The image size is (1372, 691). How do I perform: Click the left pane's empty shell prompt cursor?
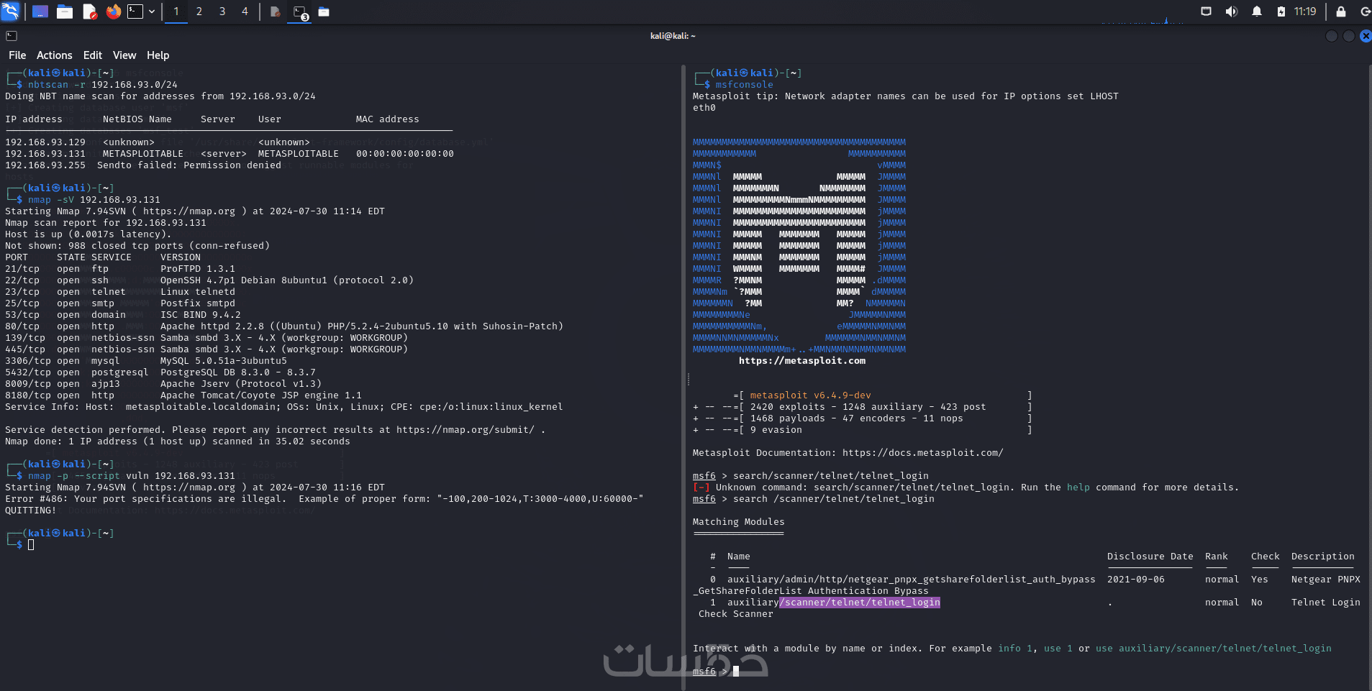coord(31,545)
